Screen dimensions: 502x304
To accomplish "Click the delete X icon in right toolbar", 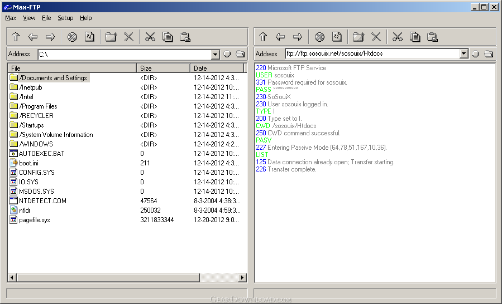I will 376,37.
